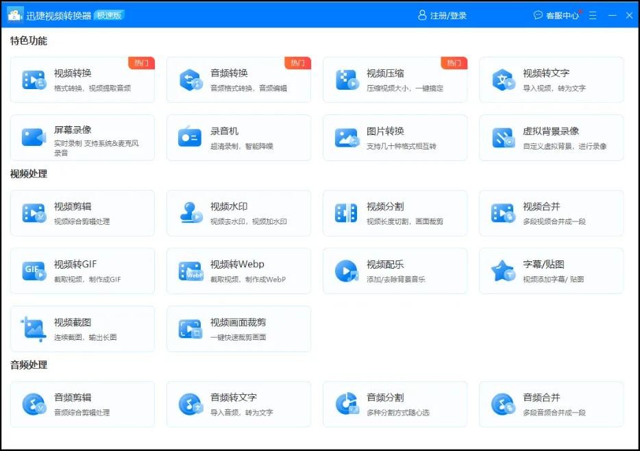Start 屏幕录像 by its camera icon
The width and height of the screenshot is (640, 451).
(34, 137)
